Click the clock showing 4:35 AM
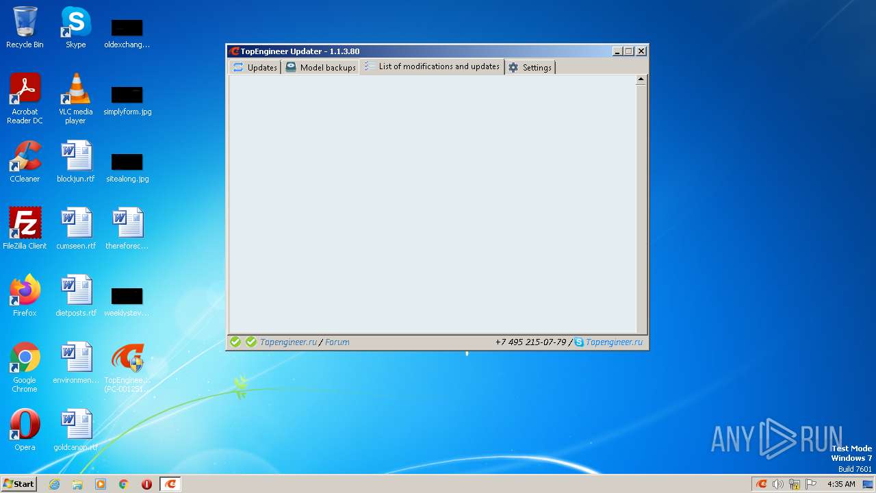 pyautogui.click(x=841, y=484)
